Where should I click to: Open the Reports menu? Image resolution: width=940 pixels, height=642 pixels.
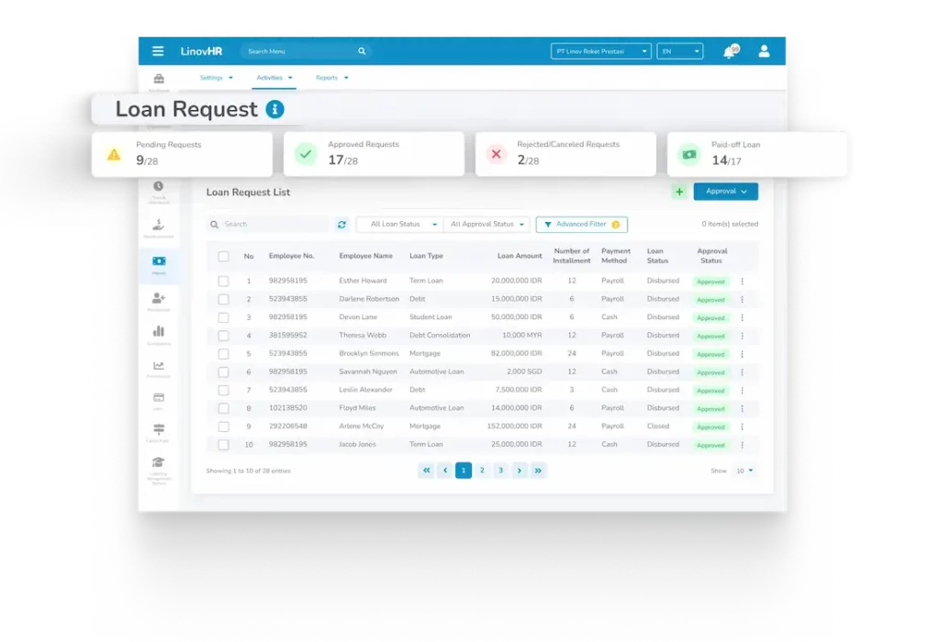[332, 78]
